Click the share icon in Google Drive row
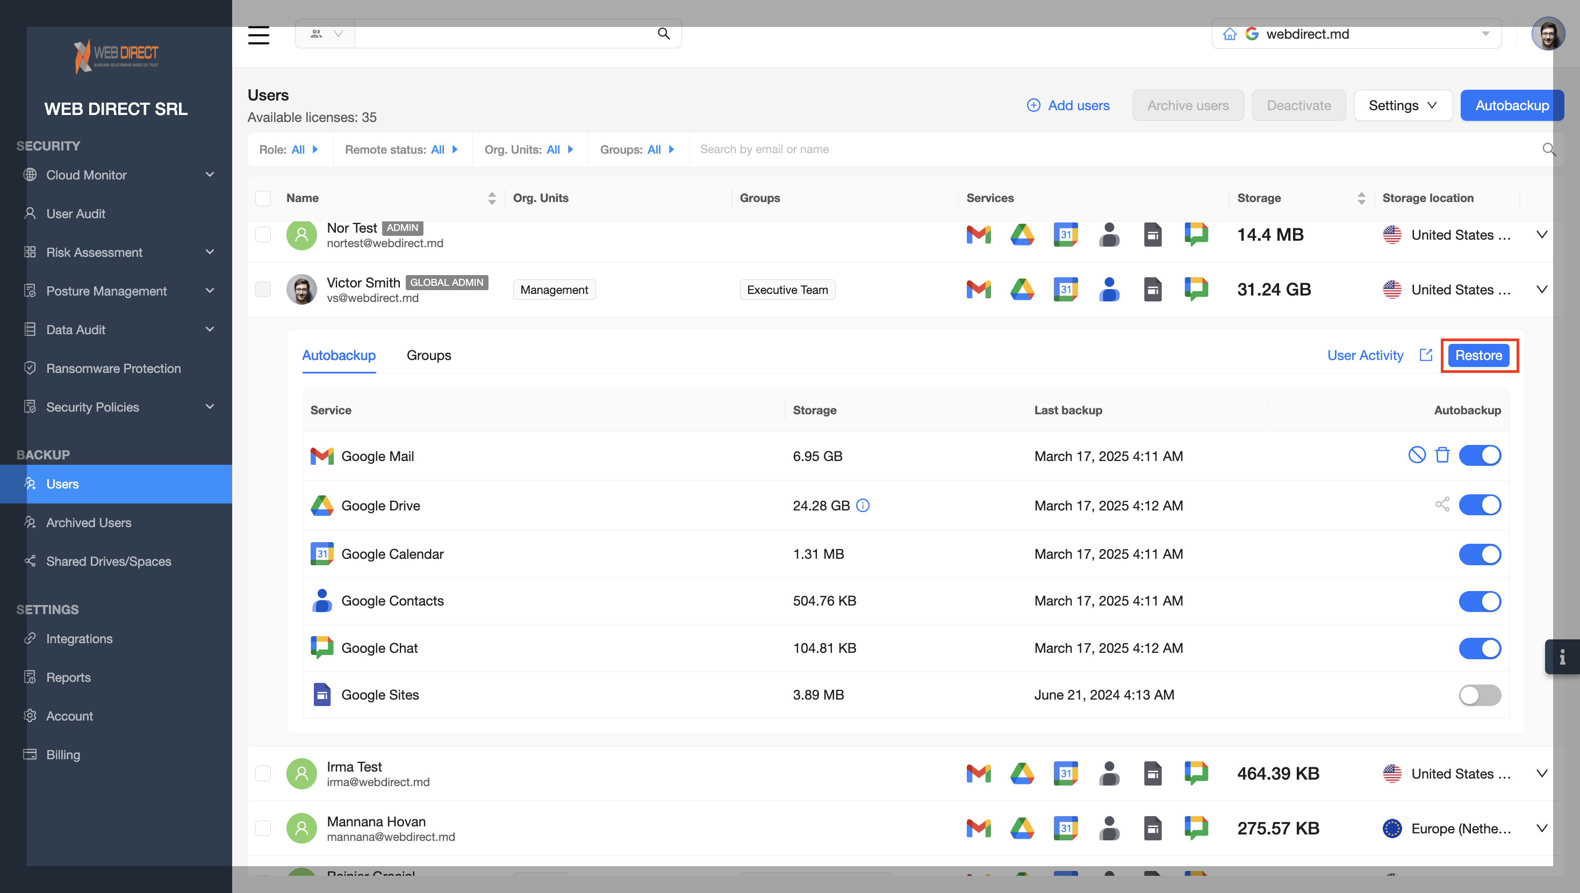Viewport: 1580px width, 893px height. tap(1442, 505)
